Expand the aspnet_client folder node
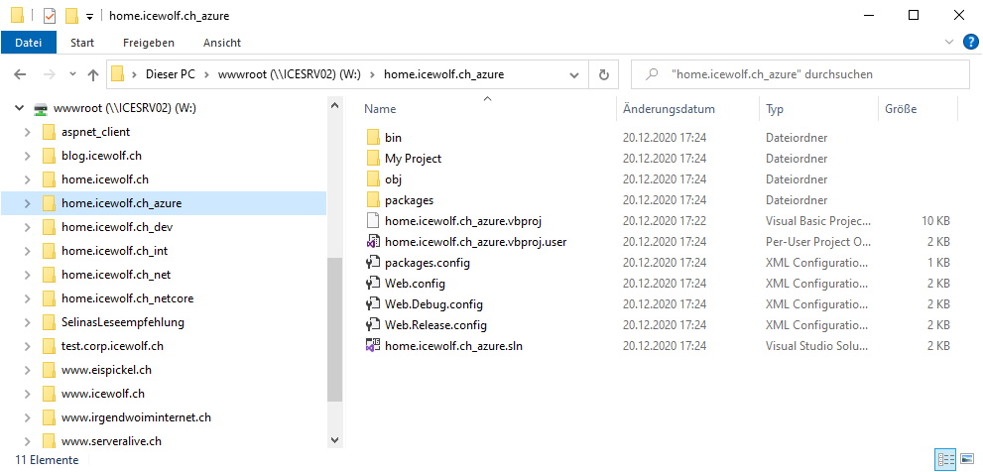Image resolution: width=983 pixels, height=472 pixels. pyautogui.click(x=27, y=132)
